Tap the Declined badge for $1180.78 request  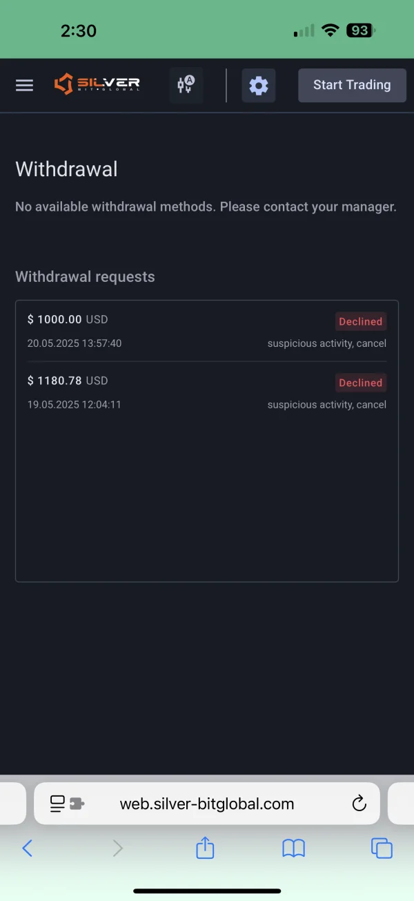click(x=360, y=383)
